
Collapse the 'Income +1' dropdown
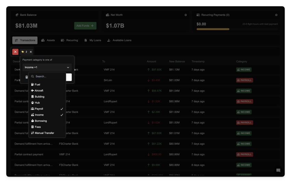47,68
